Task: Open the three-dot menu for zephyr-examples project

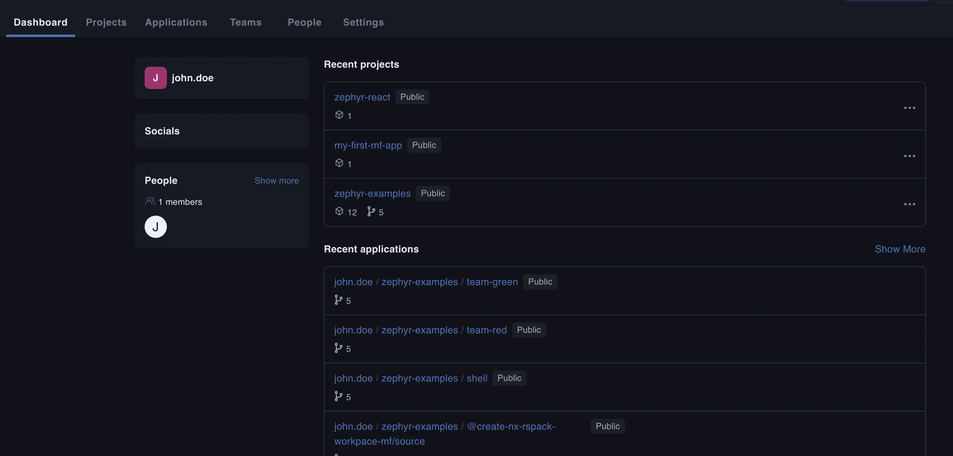Action: click(909, 204)
